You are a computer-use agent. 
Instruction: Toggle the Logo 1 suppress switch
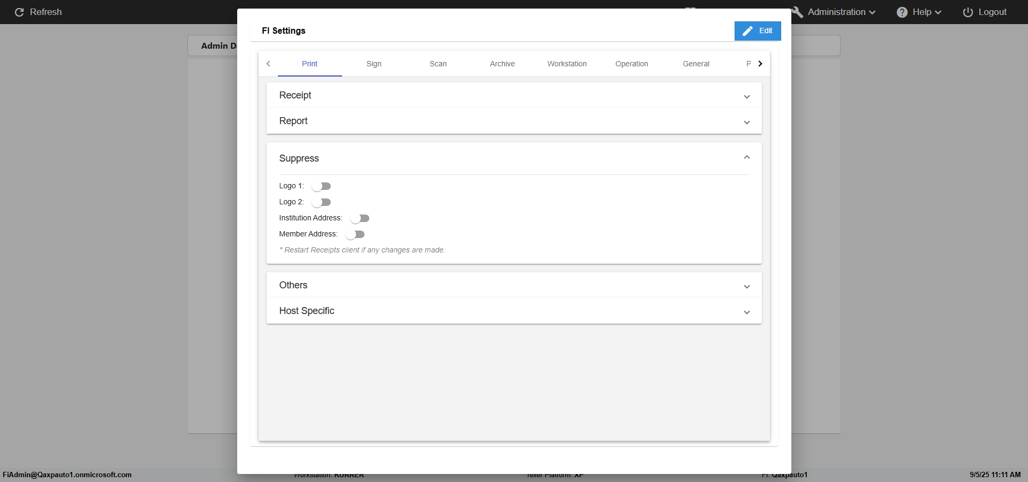[321, 186]
